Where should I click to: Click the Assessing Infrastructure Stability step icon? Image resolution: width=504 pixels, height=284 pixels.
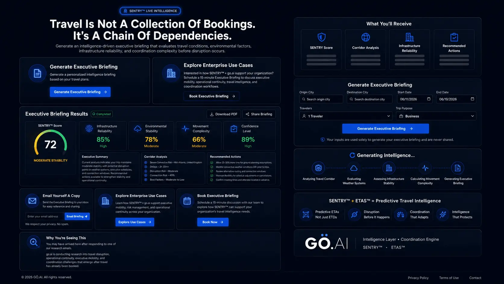(x=389, y=168)
